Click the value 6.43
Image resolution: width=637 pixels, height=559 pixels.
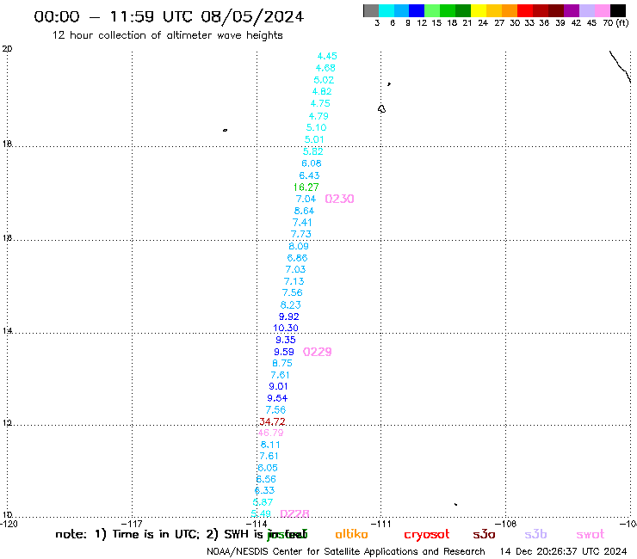click(309, 175)
